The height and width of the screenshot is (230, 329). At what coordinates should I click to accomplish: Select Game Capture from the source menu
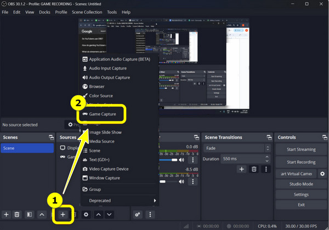102,114
